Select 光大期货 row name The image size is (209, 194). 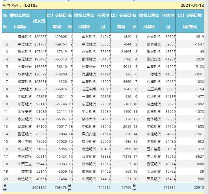25,89
